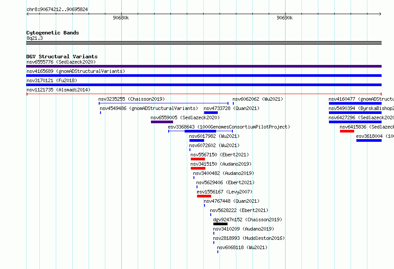
Task: Click dgv9247n152 (Chaisson2019) label
Action: click(x=247, y=220)
